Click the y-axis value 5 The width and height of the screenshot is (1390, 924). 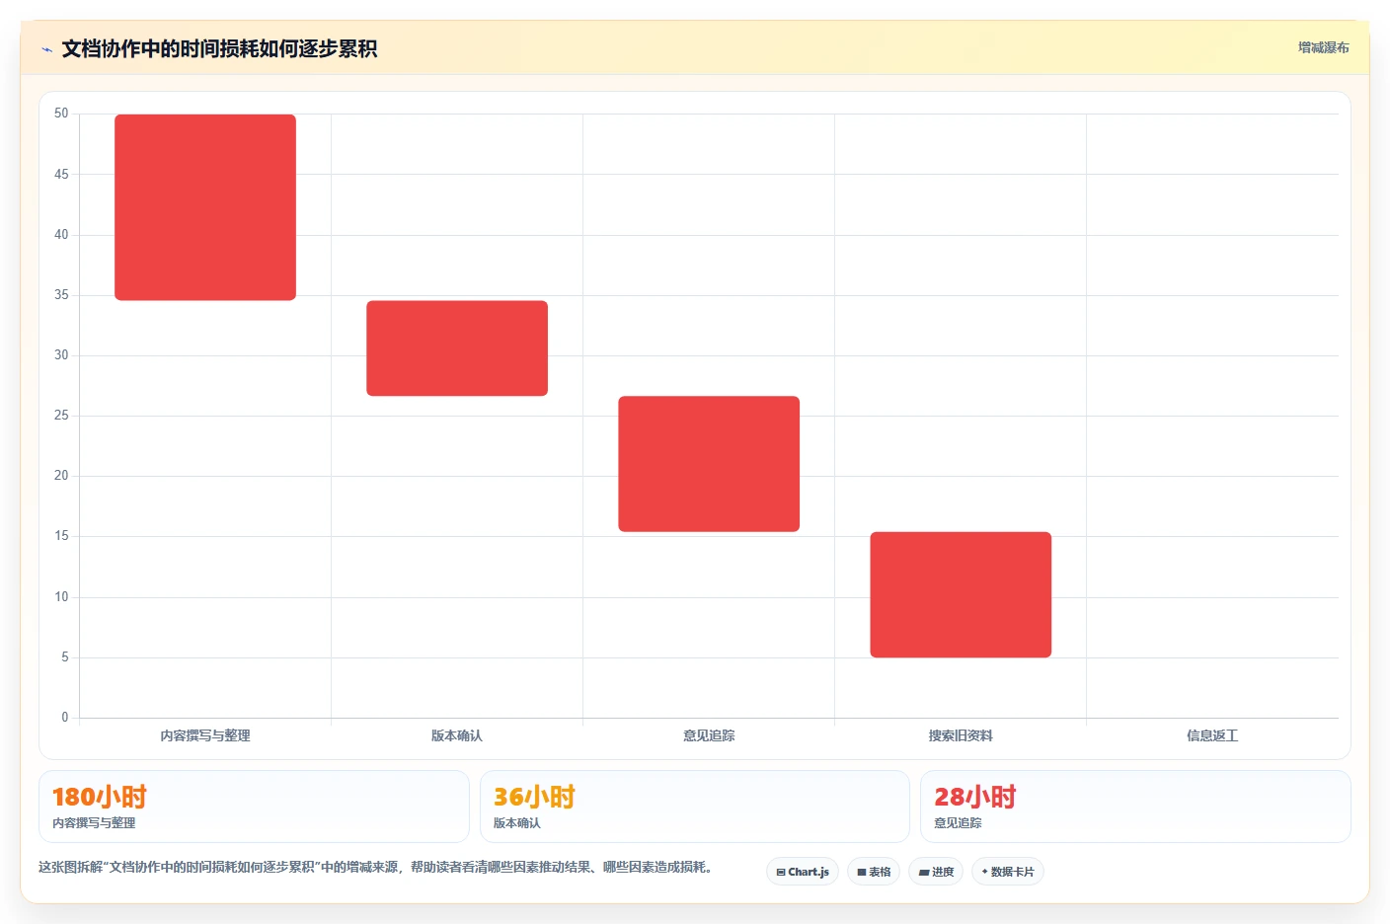[65, 657]
